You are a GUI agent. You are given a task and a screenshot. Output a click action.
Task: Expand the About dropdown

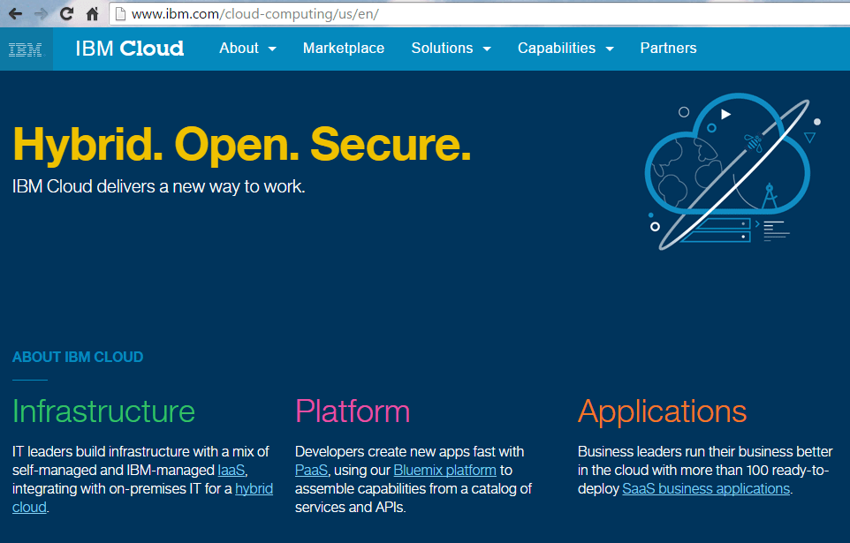(247, 49)
